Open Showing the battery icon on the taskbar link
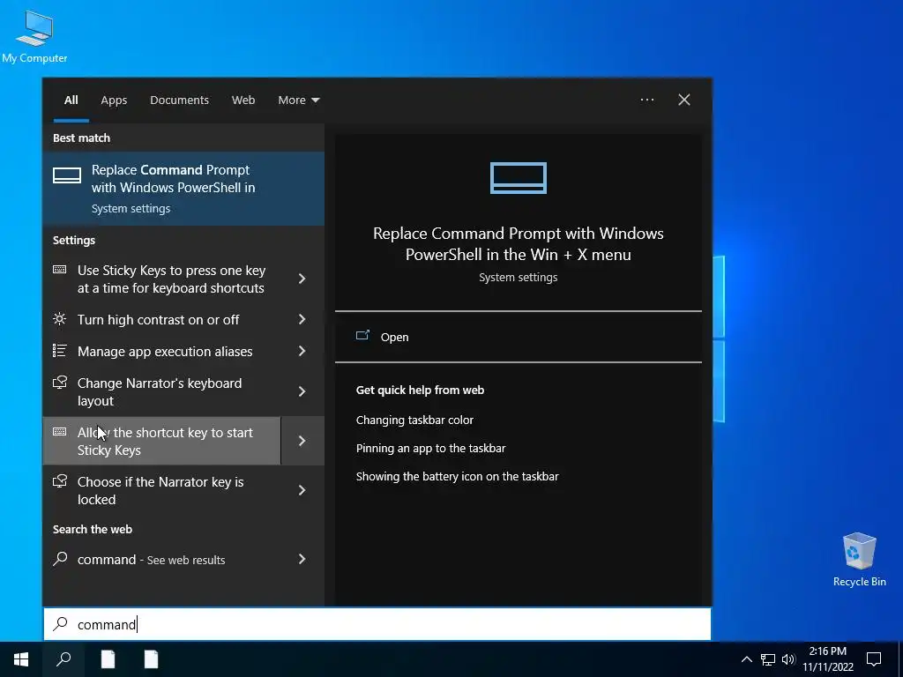This screenshot has height=677, width=903. [458, 476]
